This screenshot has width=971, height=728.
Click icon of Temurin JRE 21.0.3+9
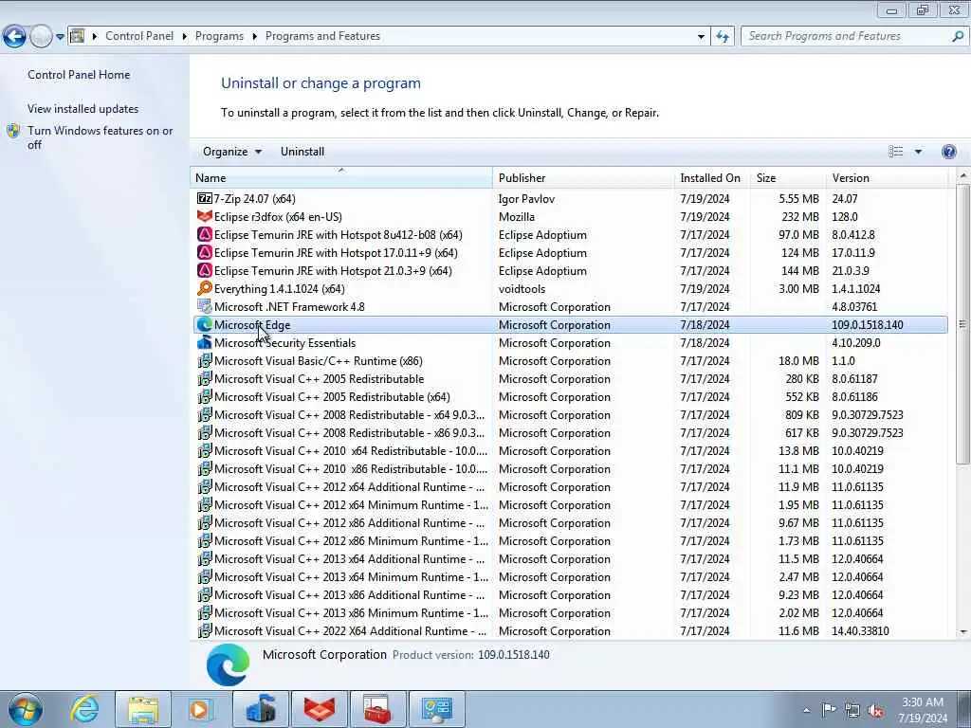[x=205, y=270]
